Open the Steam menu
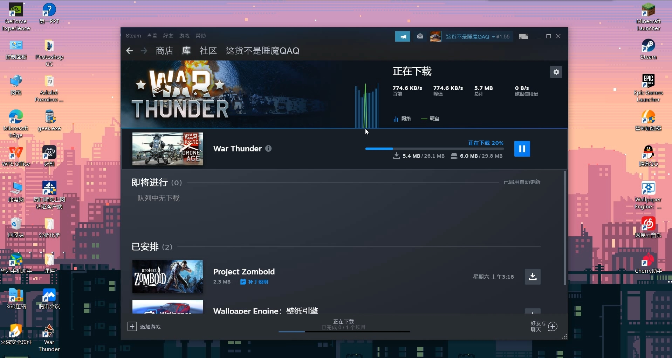Viewport: 672px width, 358px height. point(133,36)
